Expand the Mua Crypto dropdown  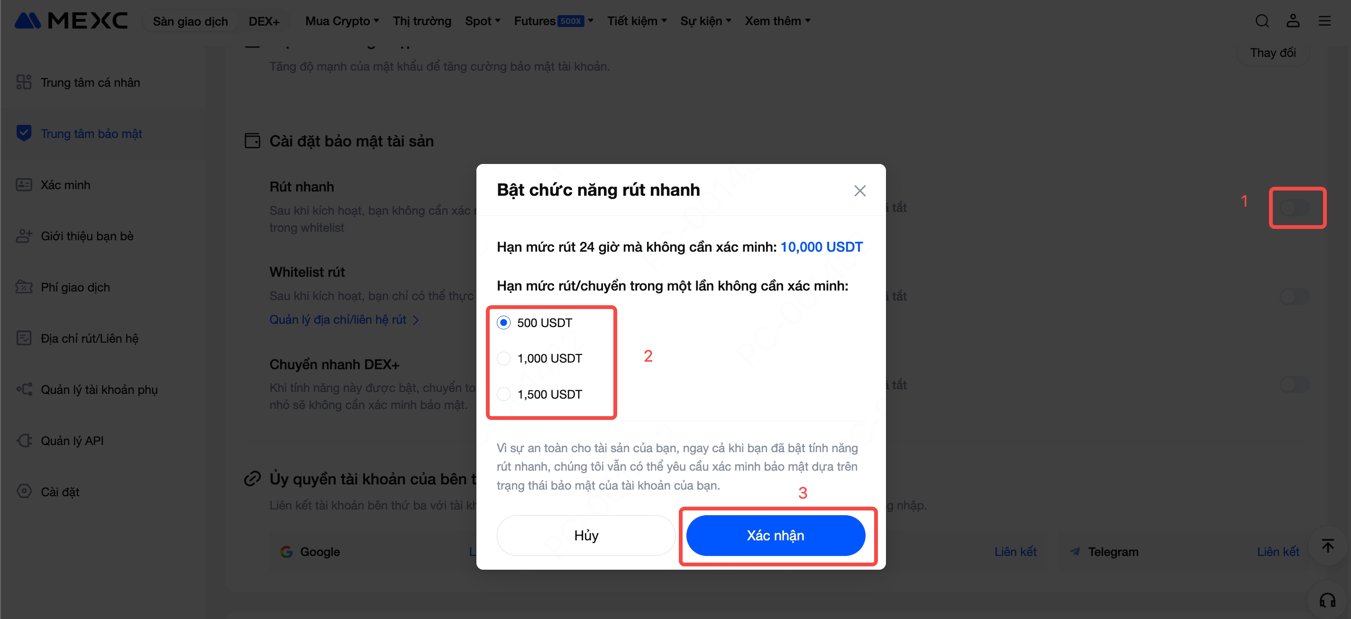tap(342, 21)
